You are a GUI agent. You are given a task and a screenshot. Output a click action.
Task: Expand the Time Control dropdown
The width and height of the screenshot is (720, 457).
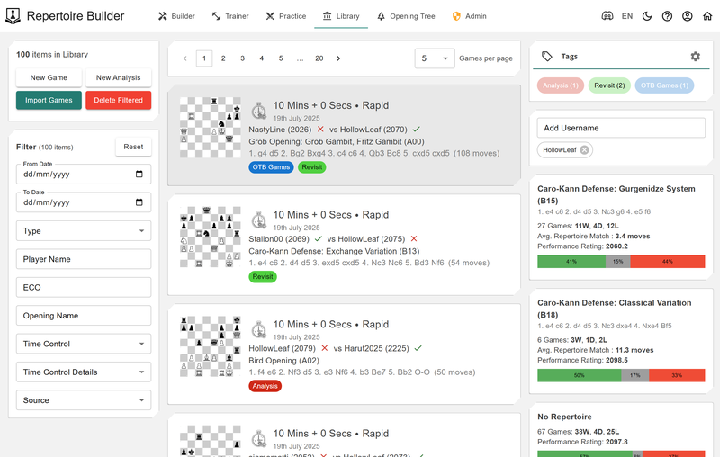[84, 344]
